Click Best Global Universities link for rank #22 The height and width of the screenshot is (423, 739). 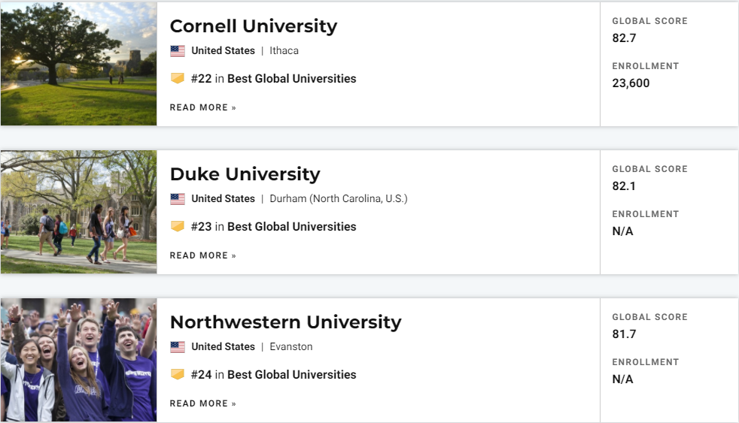coord(291,79)
